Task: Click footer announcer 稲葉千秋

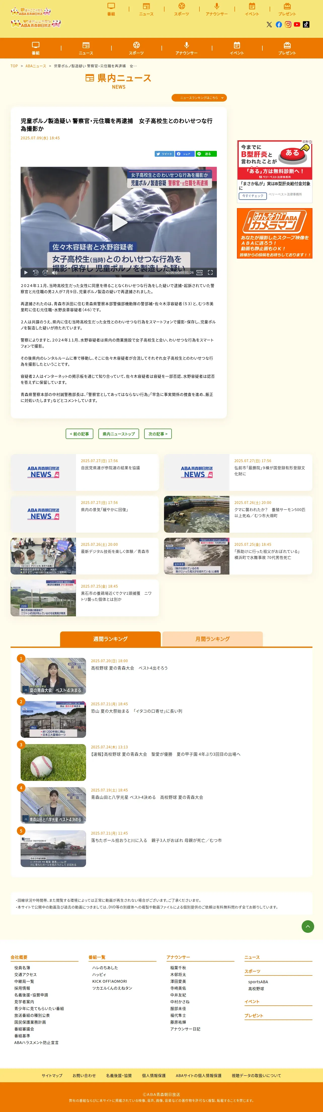Action: tap(178, 968)
